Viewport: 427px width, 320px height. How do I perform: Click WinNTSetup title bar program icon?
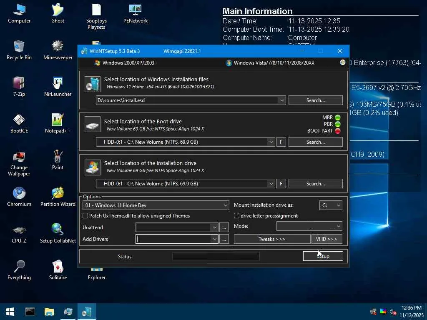84,51
